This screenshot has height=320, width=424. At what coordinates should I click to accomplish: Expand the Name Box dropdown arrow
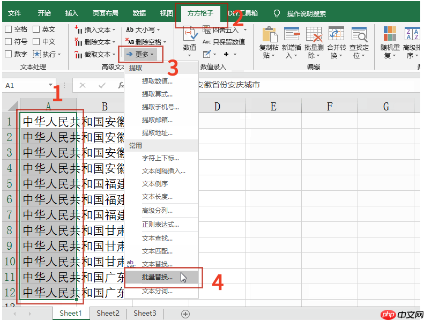[50, 85]
